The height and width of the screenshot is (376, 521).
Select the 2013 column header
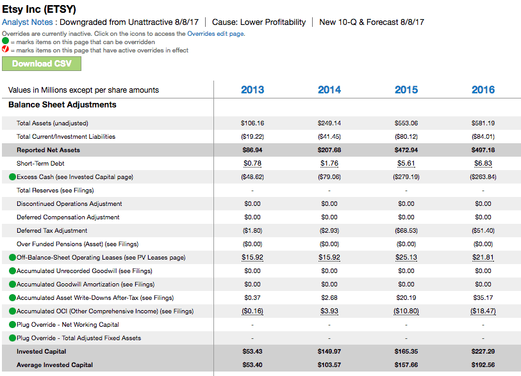[x=252, y=90]
